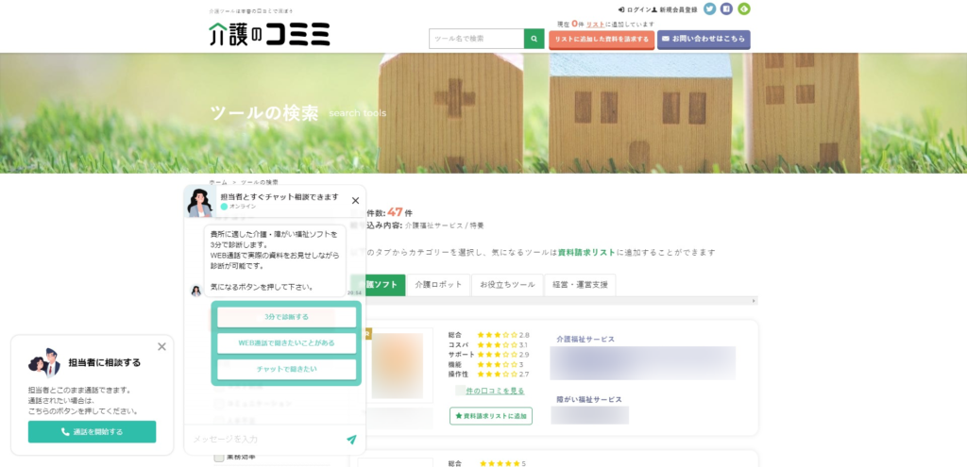Click the 総合 2.8 star rating row

point(489,335)
